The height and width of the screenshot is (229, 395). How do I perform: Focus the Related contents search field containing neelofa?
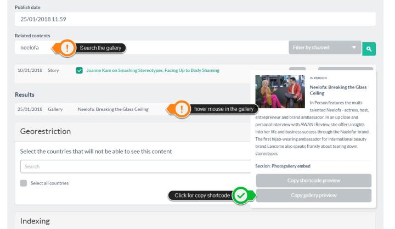click(x=33, y=48)
